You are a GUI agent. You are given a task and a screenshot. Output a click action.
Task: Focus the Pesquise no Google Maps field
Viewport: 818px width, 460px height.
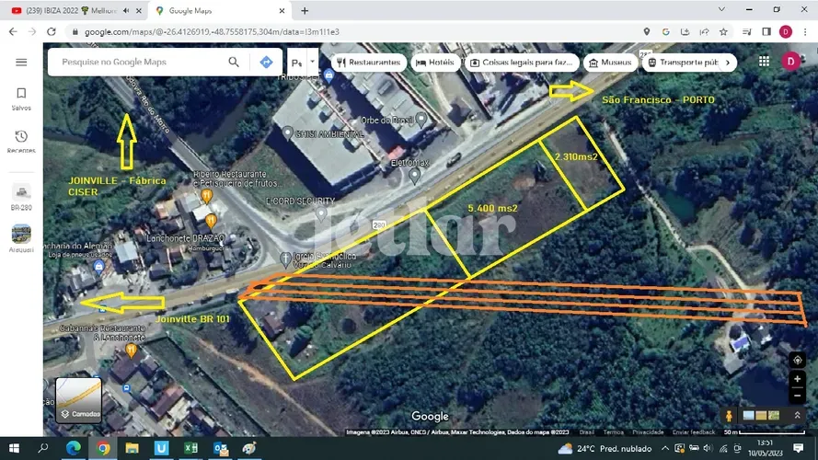138,63
